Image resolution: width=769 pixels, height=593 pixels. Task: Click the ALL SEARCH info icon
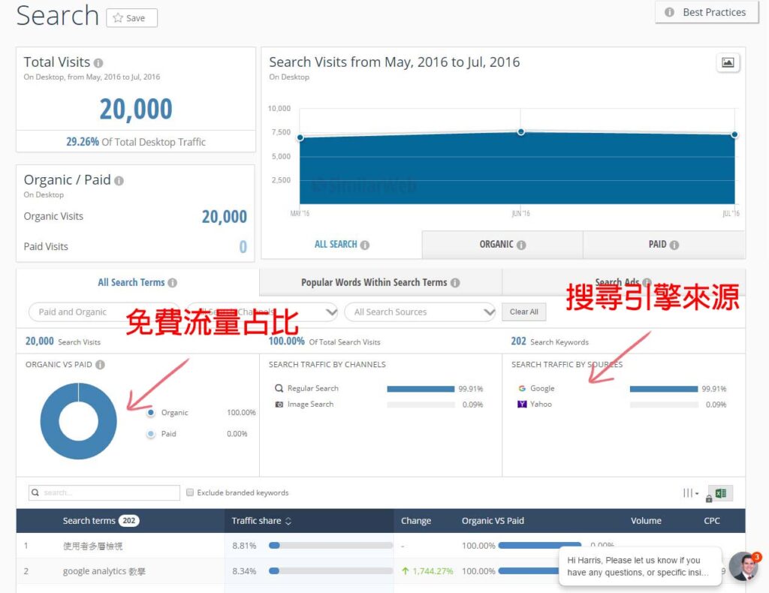click(x=365, y=245)
